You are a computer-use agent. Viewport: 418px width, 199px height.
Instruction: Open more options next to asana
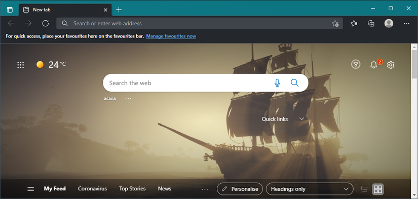coord(128,98)
